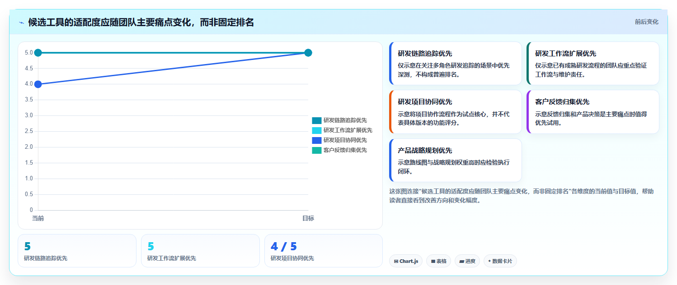Click stat card value 4 / 5
Screen dimensions: 677x285
(x=283, y=246)
